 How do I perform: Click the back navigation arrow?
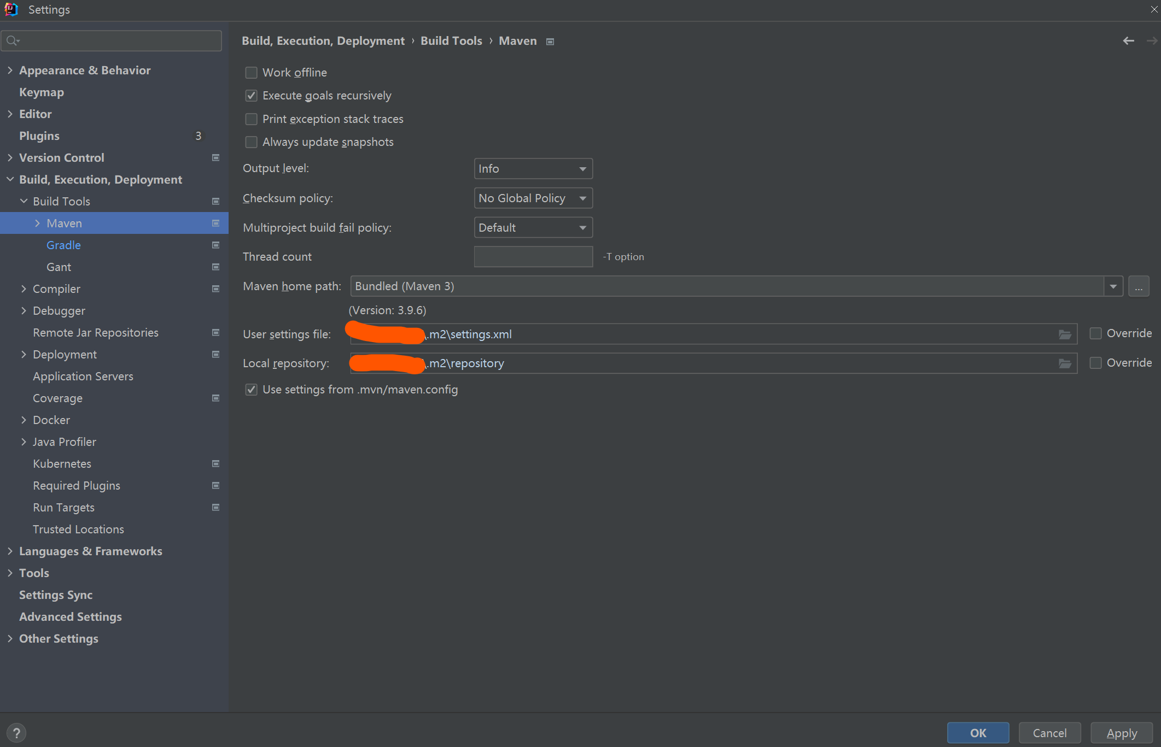click(x=1128, y=40)
